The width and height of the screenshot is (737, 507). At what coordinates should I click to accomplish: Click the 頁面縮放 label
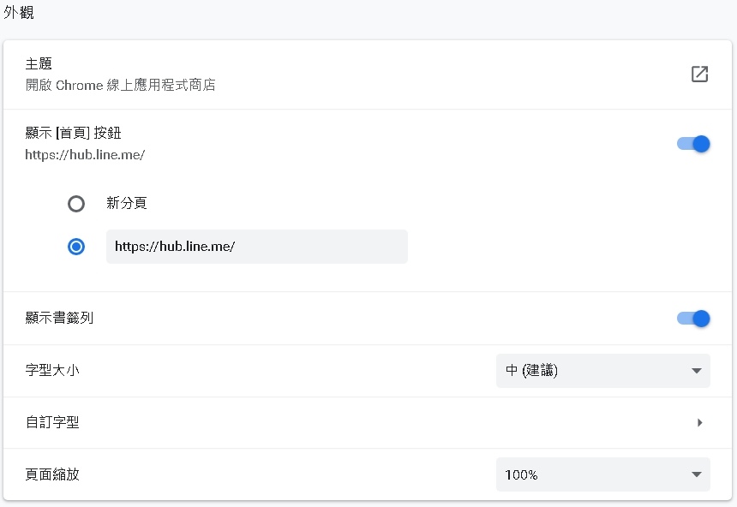coord(52,474)
